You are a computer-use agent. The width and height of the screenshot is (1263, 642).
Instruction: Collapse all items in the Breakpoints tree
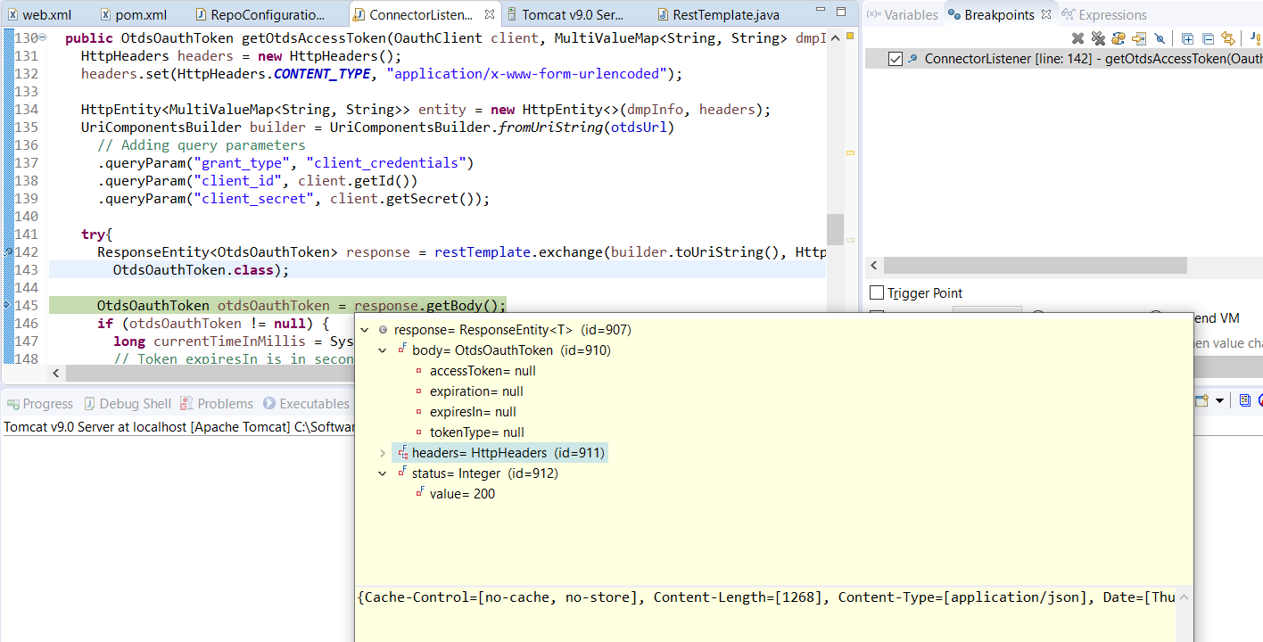tap(1209, 37)
